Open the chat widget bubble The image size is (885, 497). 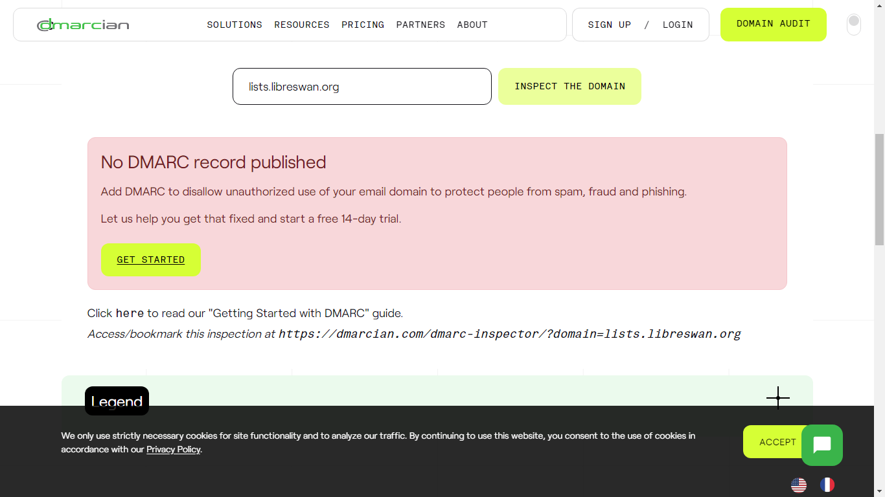pos(822,445)
